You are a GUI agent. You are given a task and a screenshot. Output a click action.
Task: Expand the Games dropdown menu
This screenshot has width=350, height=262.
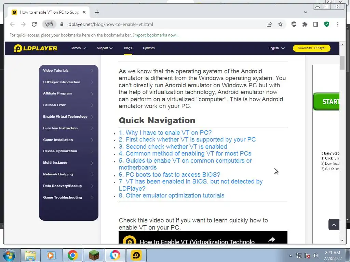78,48
